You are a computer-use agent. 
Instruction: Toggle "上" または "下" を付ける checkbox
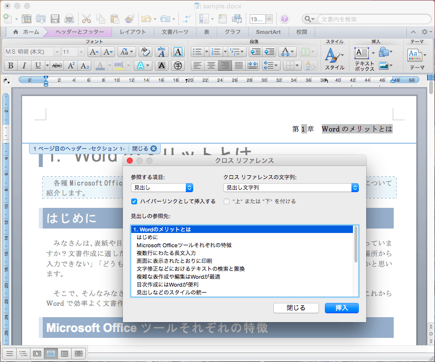(x=227, y=201)
